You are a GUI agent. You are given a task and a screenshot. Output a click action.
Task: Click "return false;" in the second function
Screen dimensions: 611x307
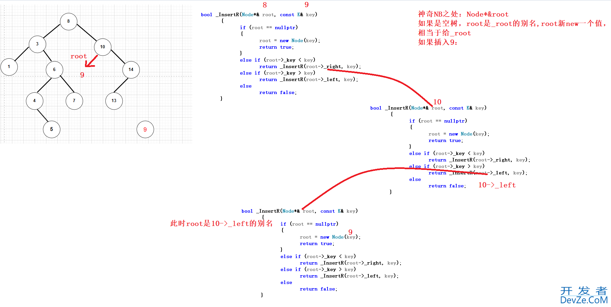click(x=447, y=186)
